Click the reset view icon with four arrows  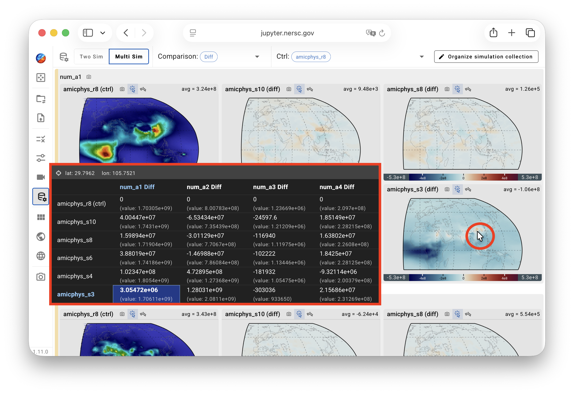tap(41, 77)
